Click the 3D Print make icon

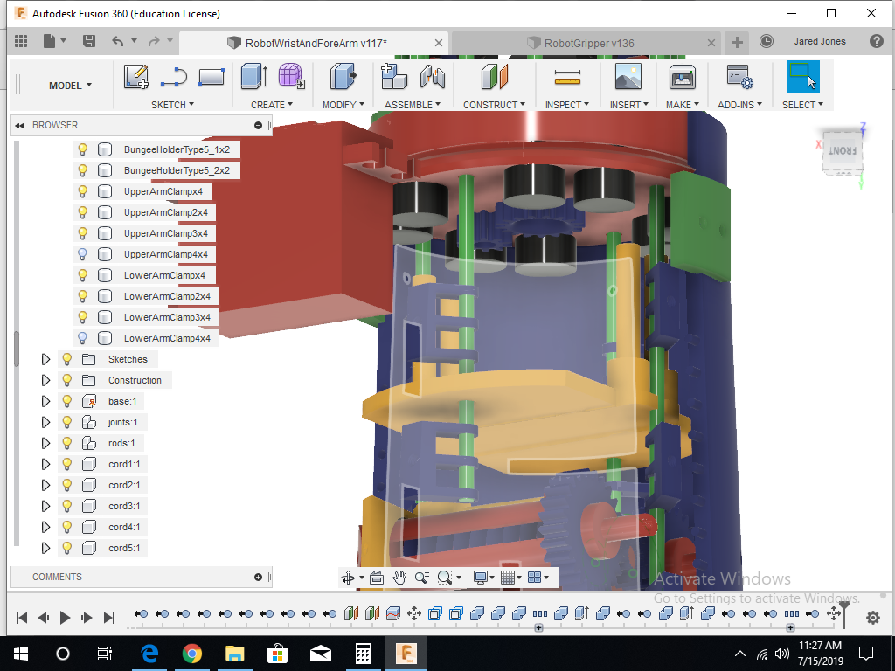coord(682,77)
